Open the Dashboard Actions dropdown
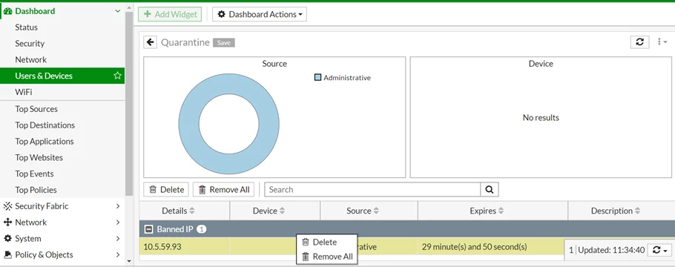Viewport: 675px width, 267px height. [260, 14]
